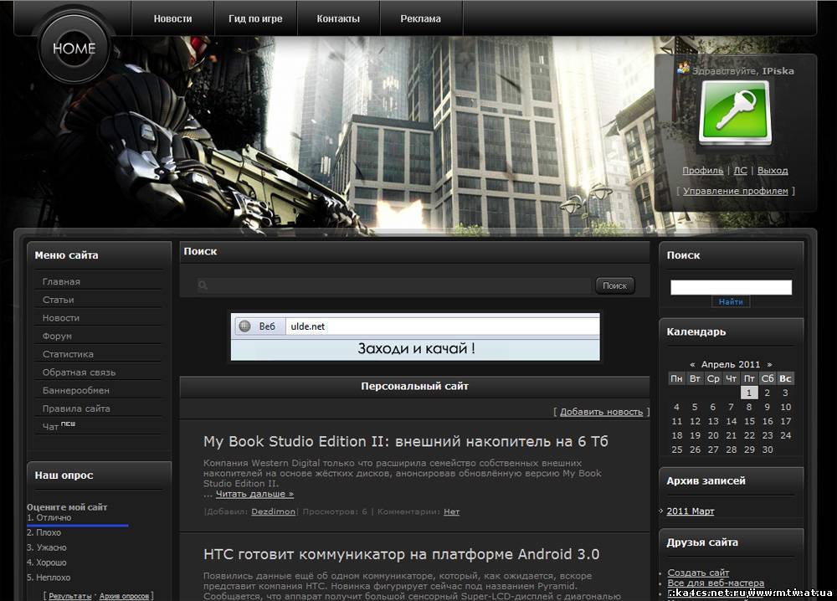Image resolution: width=837 pixels, height=601 pixels.
Task: Open the Чат item marked NEW
Action: (51, 427)
